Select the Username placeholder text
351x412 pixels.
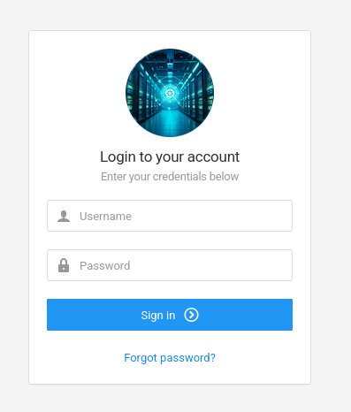(x=105, y=217)
